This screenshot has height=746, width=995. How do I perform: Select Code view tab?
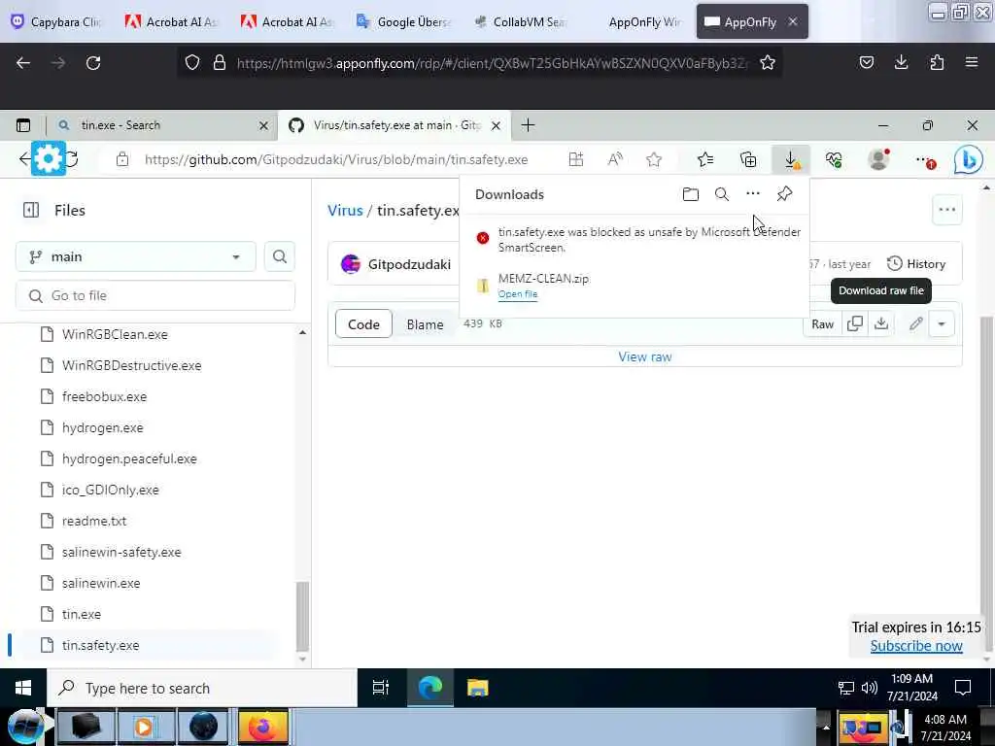pos(363,324)
